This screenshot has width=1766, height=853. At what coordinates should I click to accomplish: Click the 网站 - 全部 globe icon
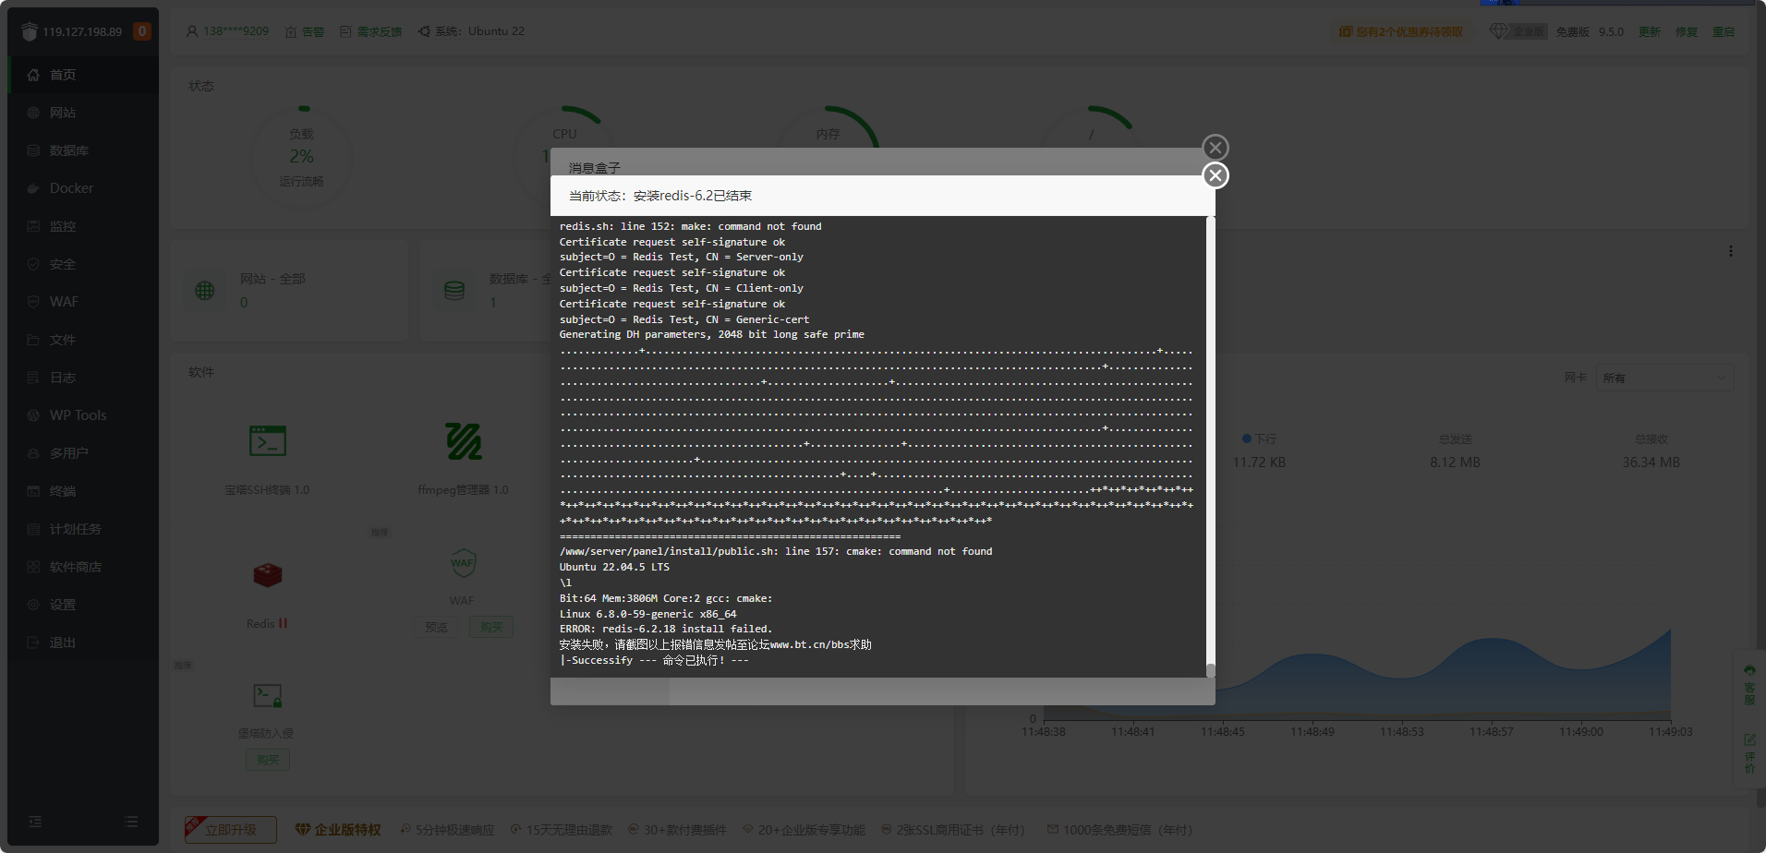tap(205, 290)
